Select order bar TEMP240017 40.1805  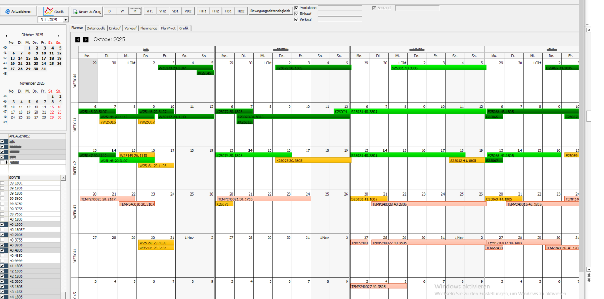[524, 242]
